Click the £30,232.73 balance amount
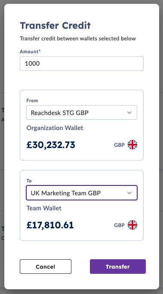163x294 pixels. tap(51, 145)
